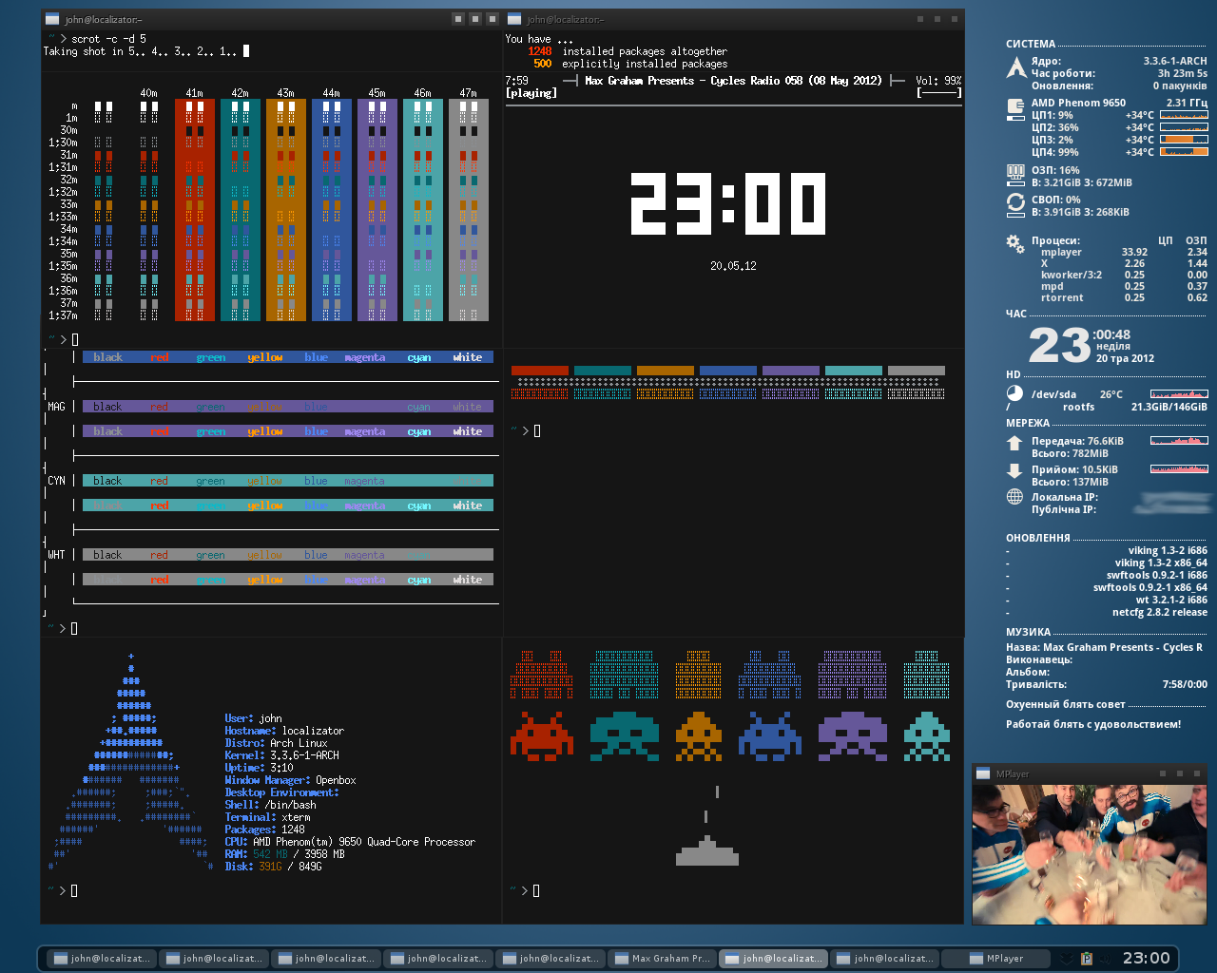The height and width of the screenshot is (973, 1217).
Task: Open the MPlayer titlebar window menu icon
Action: (984, 773)
